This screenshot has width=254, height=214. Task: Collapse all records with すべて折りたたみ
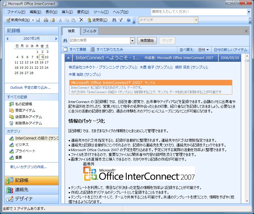pos(107,50)
